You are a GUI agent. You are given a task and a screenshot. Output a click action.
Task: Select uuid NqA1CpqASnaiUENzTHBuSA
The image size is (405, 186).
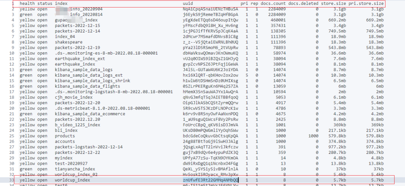point(210,9)
